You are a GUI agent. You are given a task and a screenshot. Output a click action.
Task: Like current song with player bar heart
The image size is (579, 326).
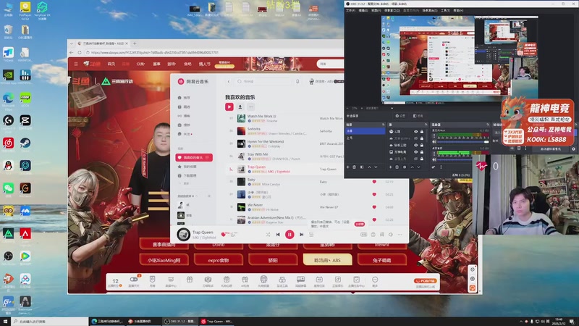pos(223,234)
